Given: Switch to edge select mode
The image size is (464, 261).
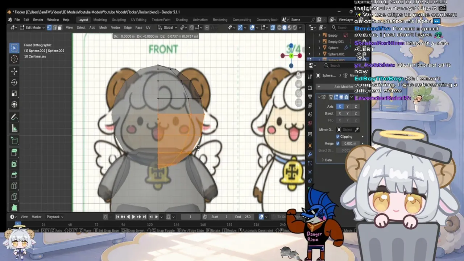Looking at the screenshot, I should (55, 28).
